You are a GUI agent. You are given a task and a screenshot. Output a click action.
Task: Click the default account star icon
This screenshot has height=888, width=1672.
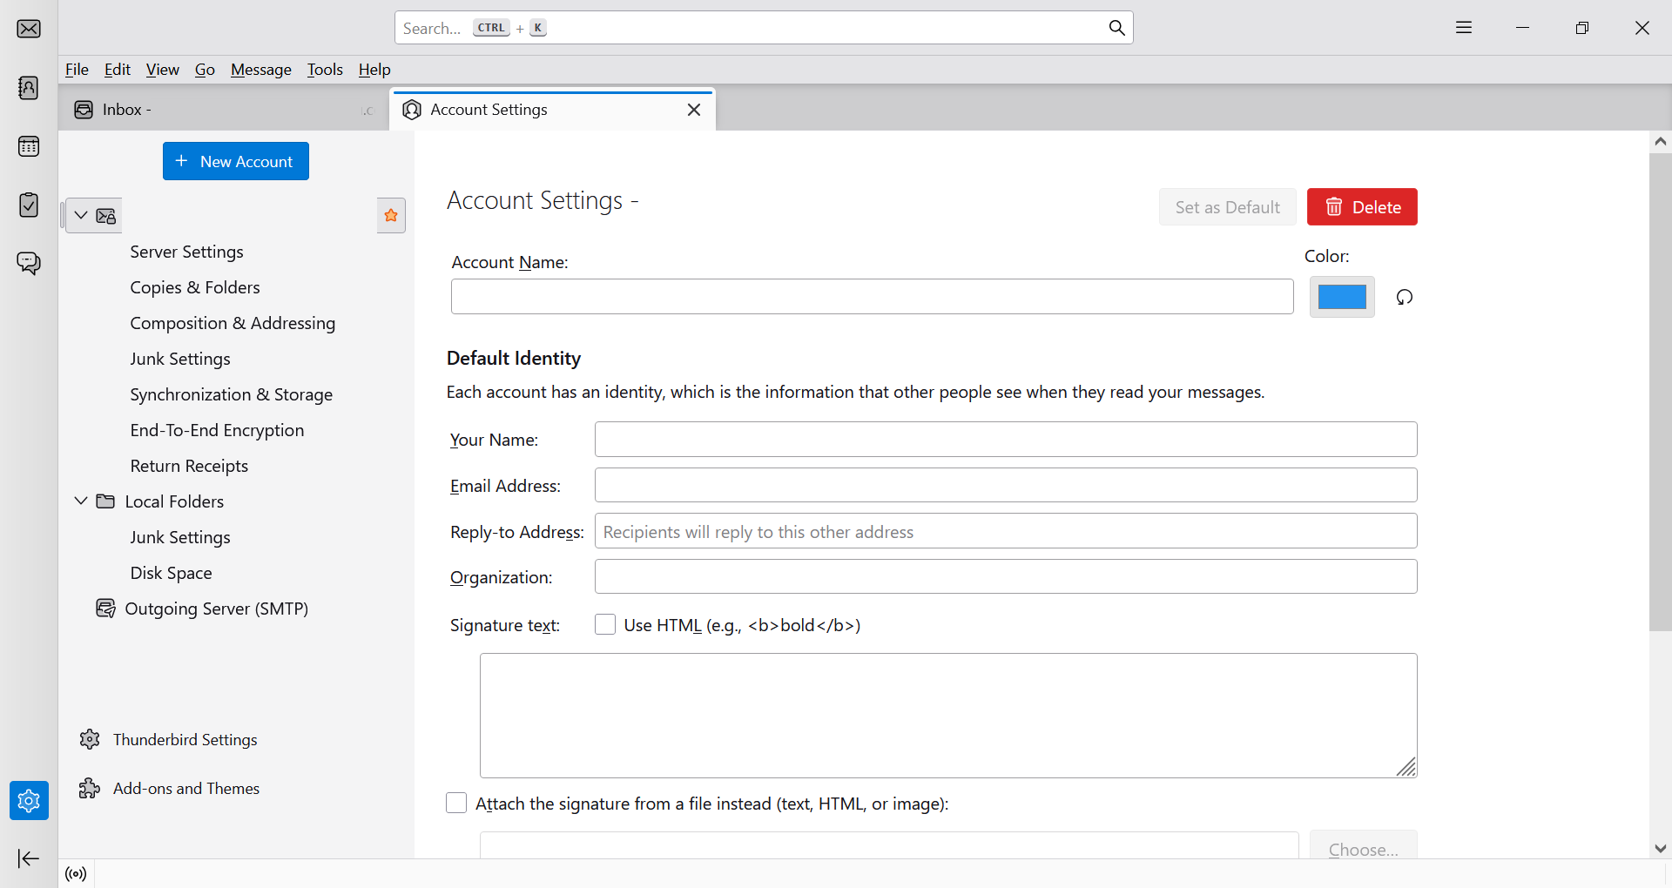(391, 215)
